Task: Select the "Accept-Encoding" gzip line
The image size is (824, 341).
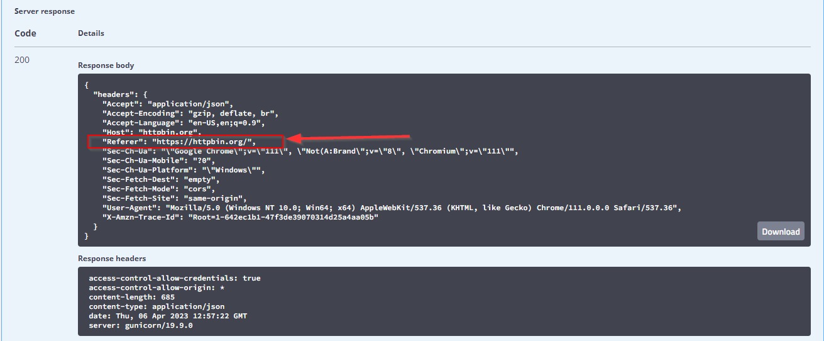Action: pos(190,113)
